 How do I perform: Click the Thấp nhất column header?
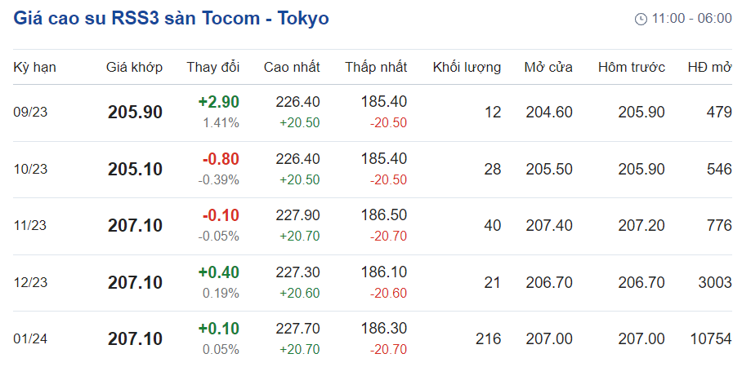375,67
